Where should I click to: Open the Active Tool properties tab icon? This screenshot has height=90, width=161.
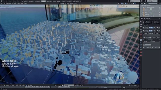tap(141, 21)
